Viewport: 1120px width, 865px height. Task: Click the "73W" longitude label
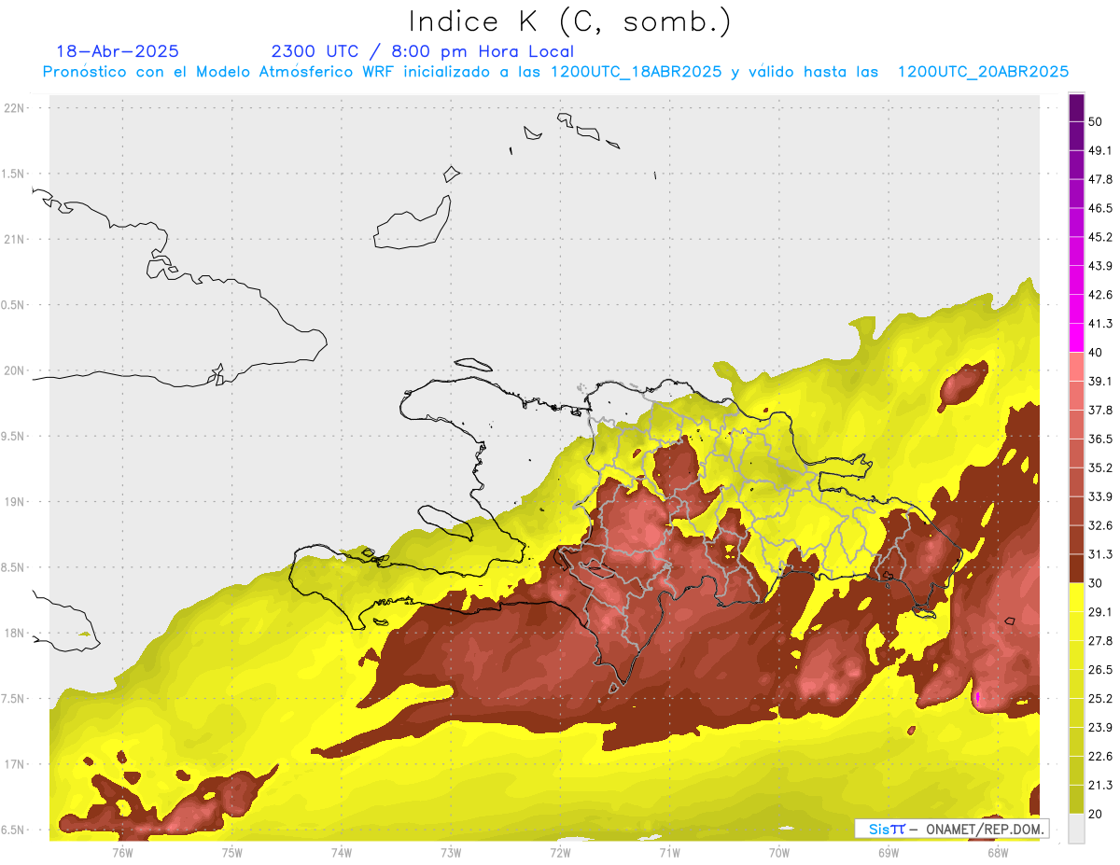tap(451, 852)
